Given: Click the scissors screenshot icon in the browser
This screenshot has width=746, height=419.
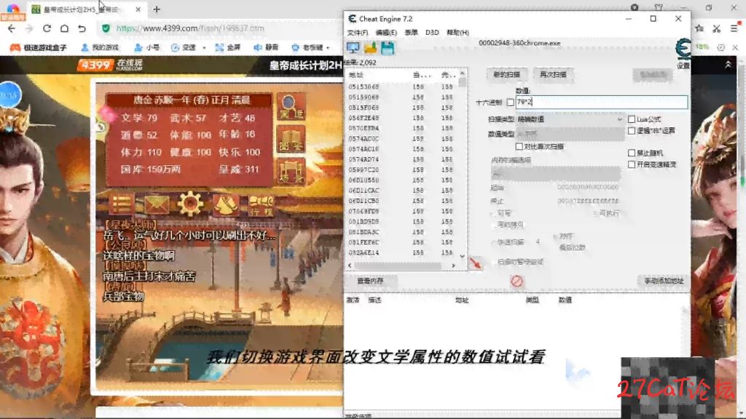Looking at the screenshot, I should pyautogui.click(x=717, y=28).
